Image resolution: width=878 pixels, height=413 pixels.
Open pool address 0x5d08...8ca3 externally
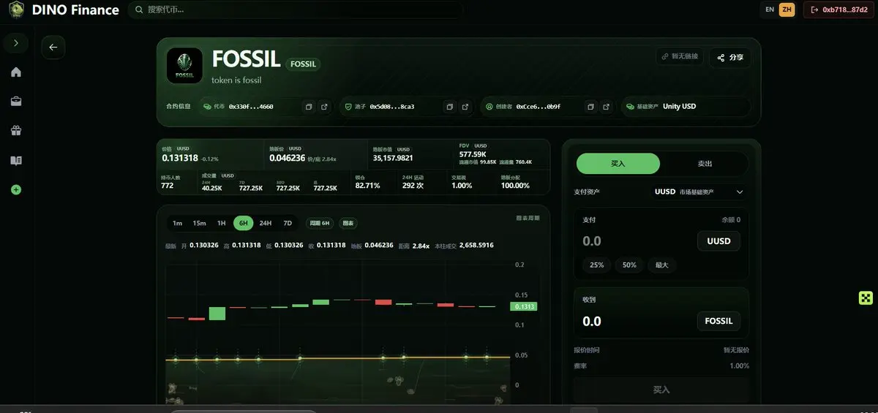(x=465, y=107)
